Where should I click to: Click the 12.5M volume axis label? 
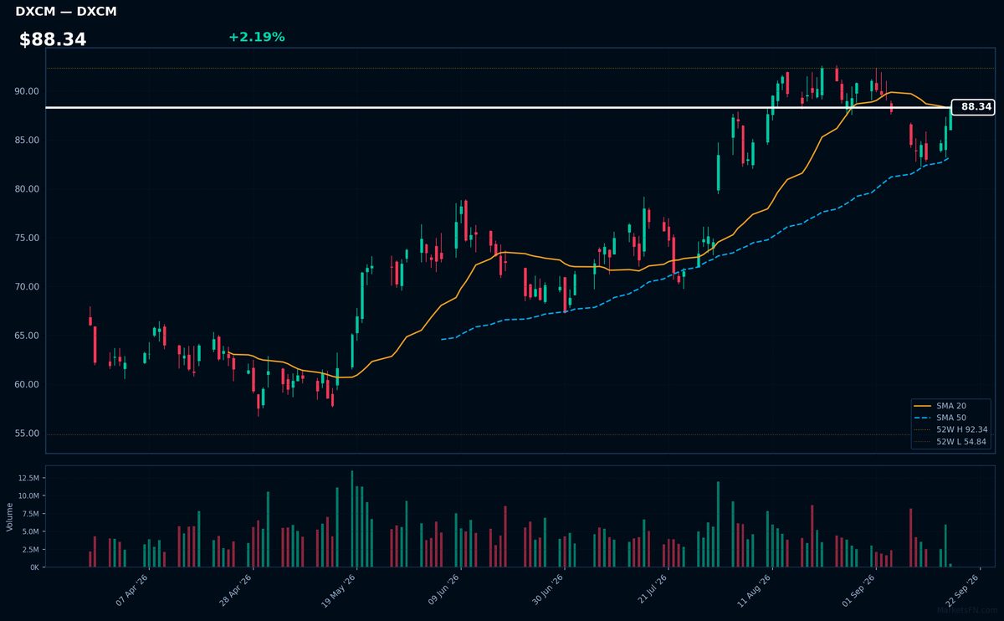point(28,478)
